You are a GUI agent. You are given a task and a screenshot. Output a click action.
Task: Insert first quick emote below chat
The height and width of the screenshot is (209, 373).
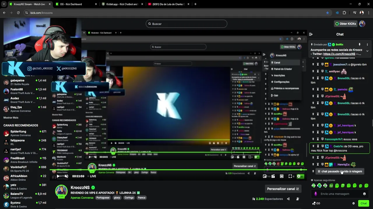[314, 185]
